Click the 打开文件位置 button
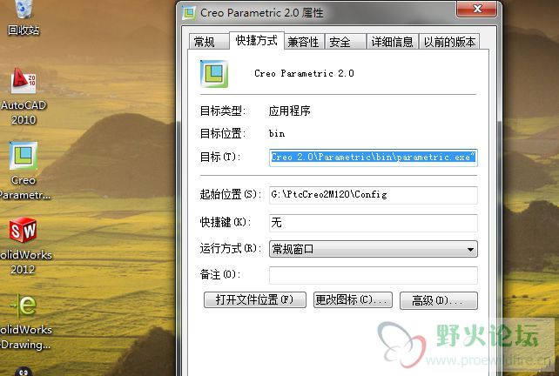This screenshot has width=559, height=376. [255, 299]
